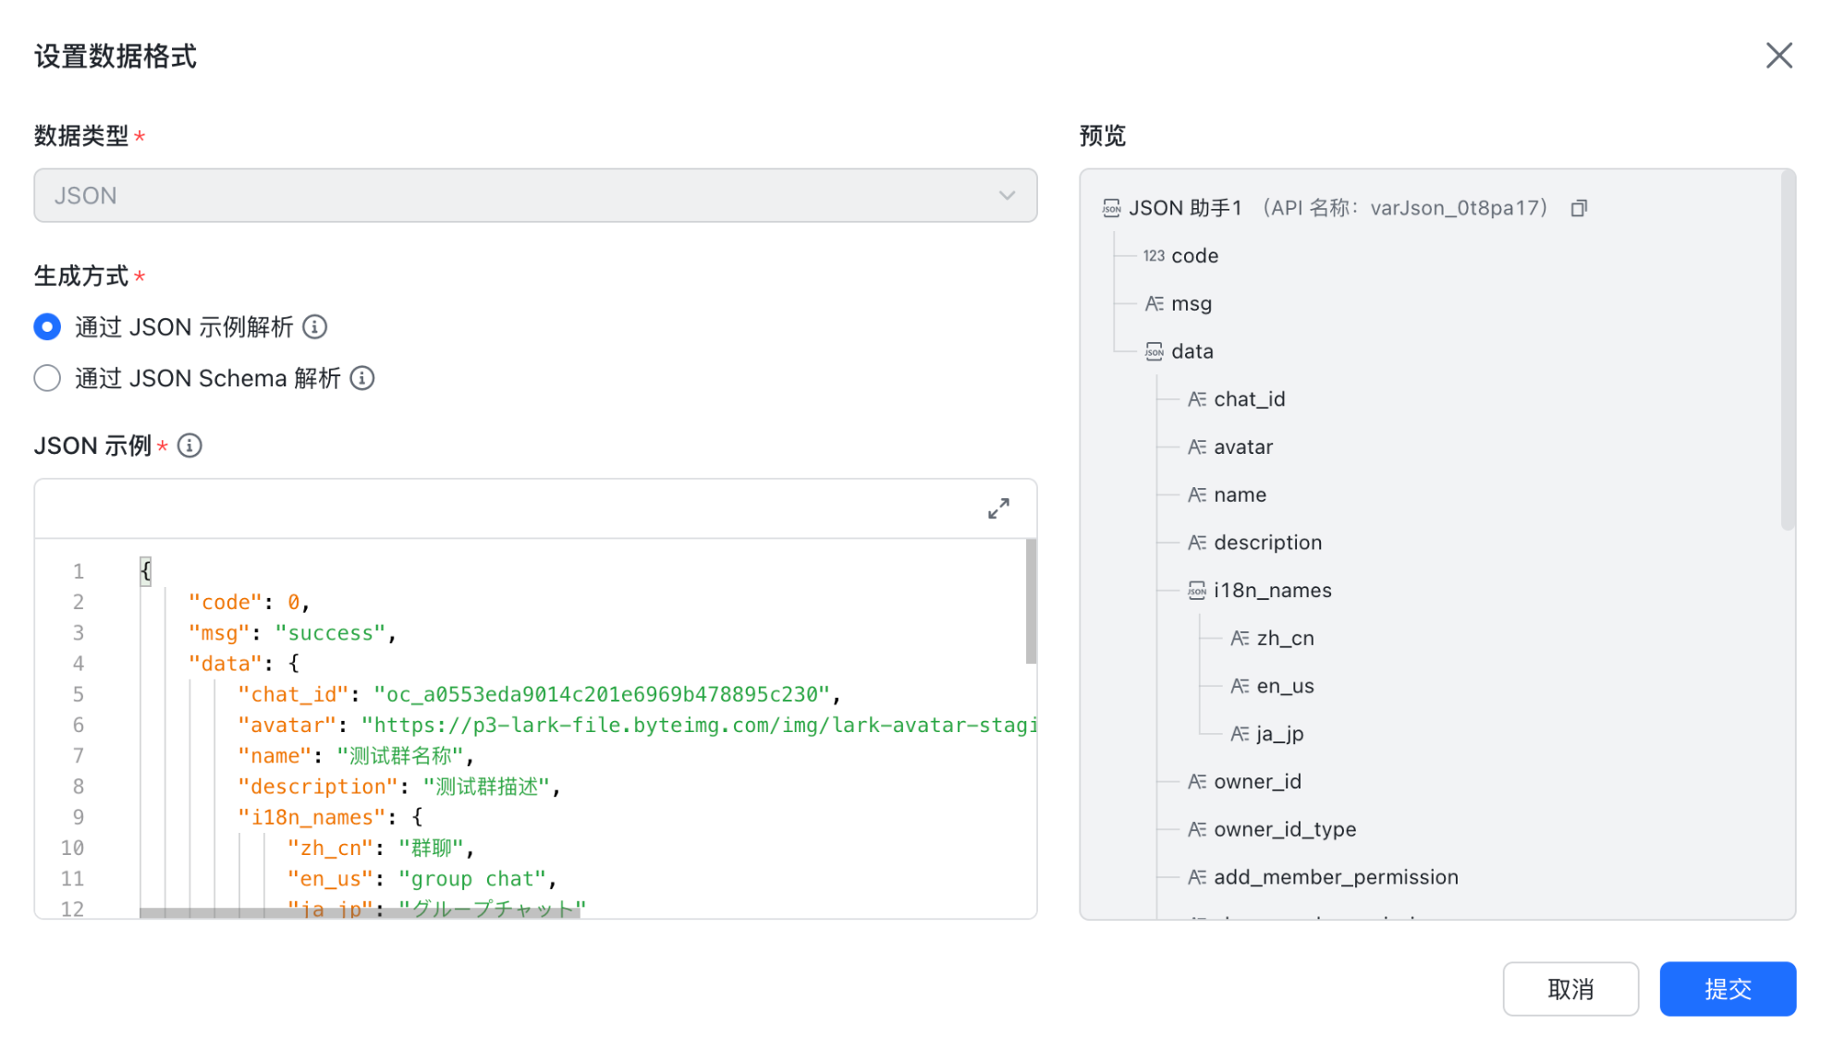Open the info tooltip beside 通过 JSON Schema 解析
Image resolution: width=1833 pixels, height=1051 pixels.
[362, 378]
